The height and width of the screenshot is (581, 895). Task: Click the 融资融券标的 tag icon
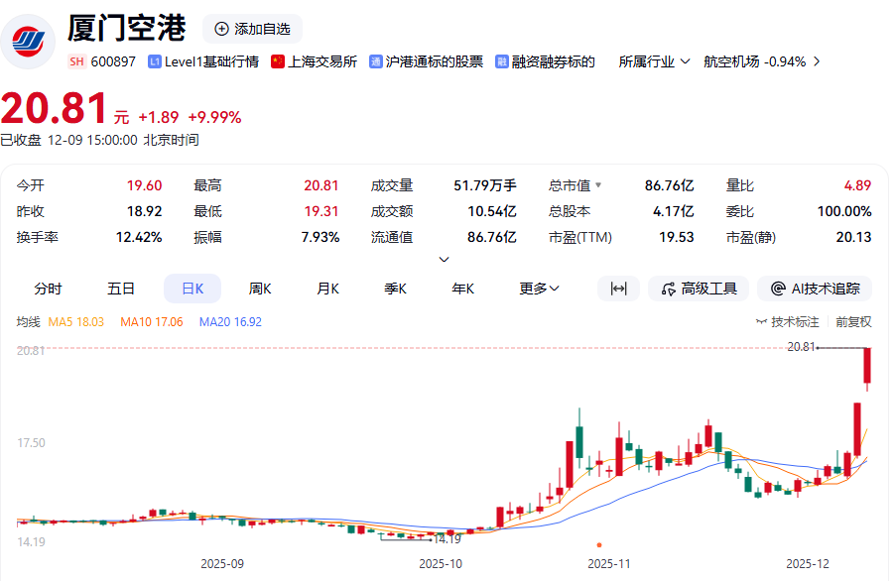[x=503, y=61]
